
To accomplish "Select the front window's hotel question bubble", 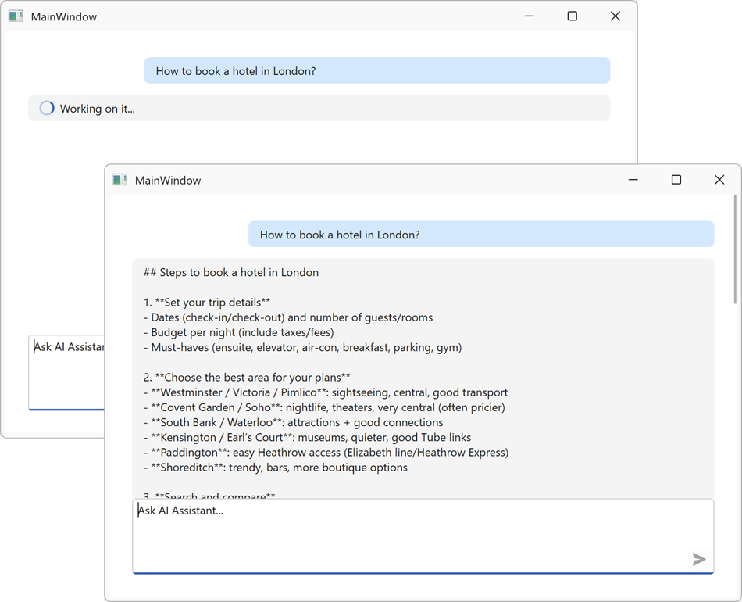I will 481,234.
